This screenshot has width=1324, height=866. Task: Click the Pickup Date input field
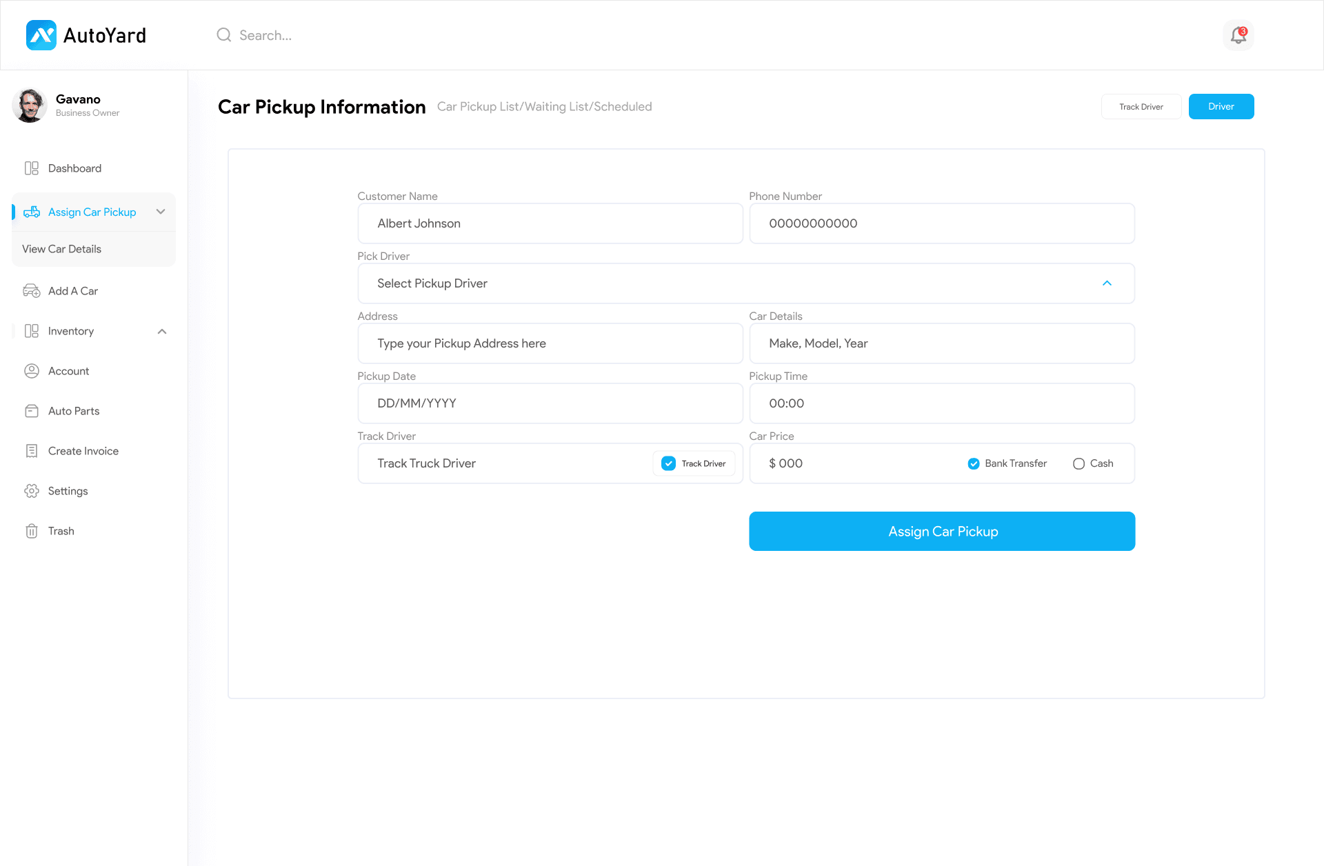pyautogui.click(x=550, y=403)
